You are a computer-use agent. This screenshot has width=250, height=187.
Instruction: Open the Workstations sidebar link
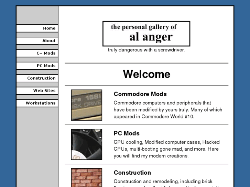click(x=37, y=103)
